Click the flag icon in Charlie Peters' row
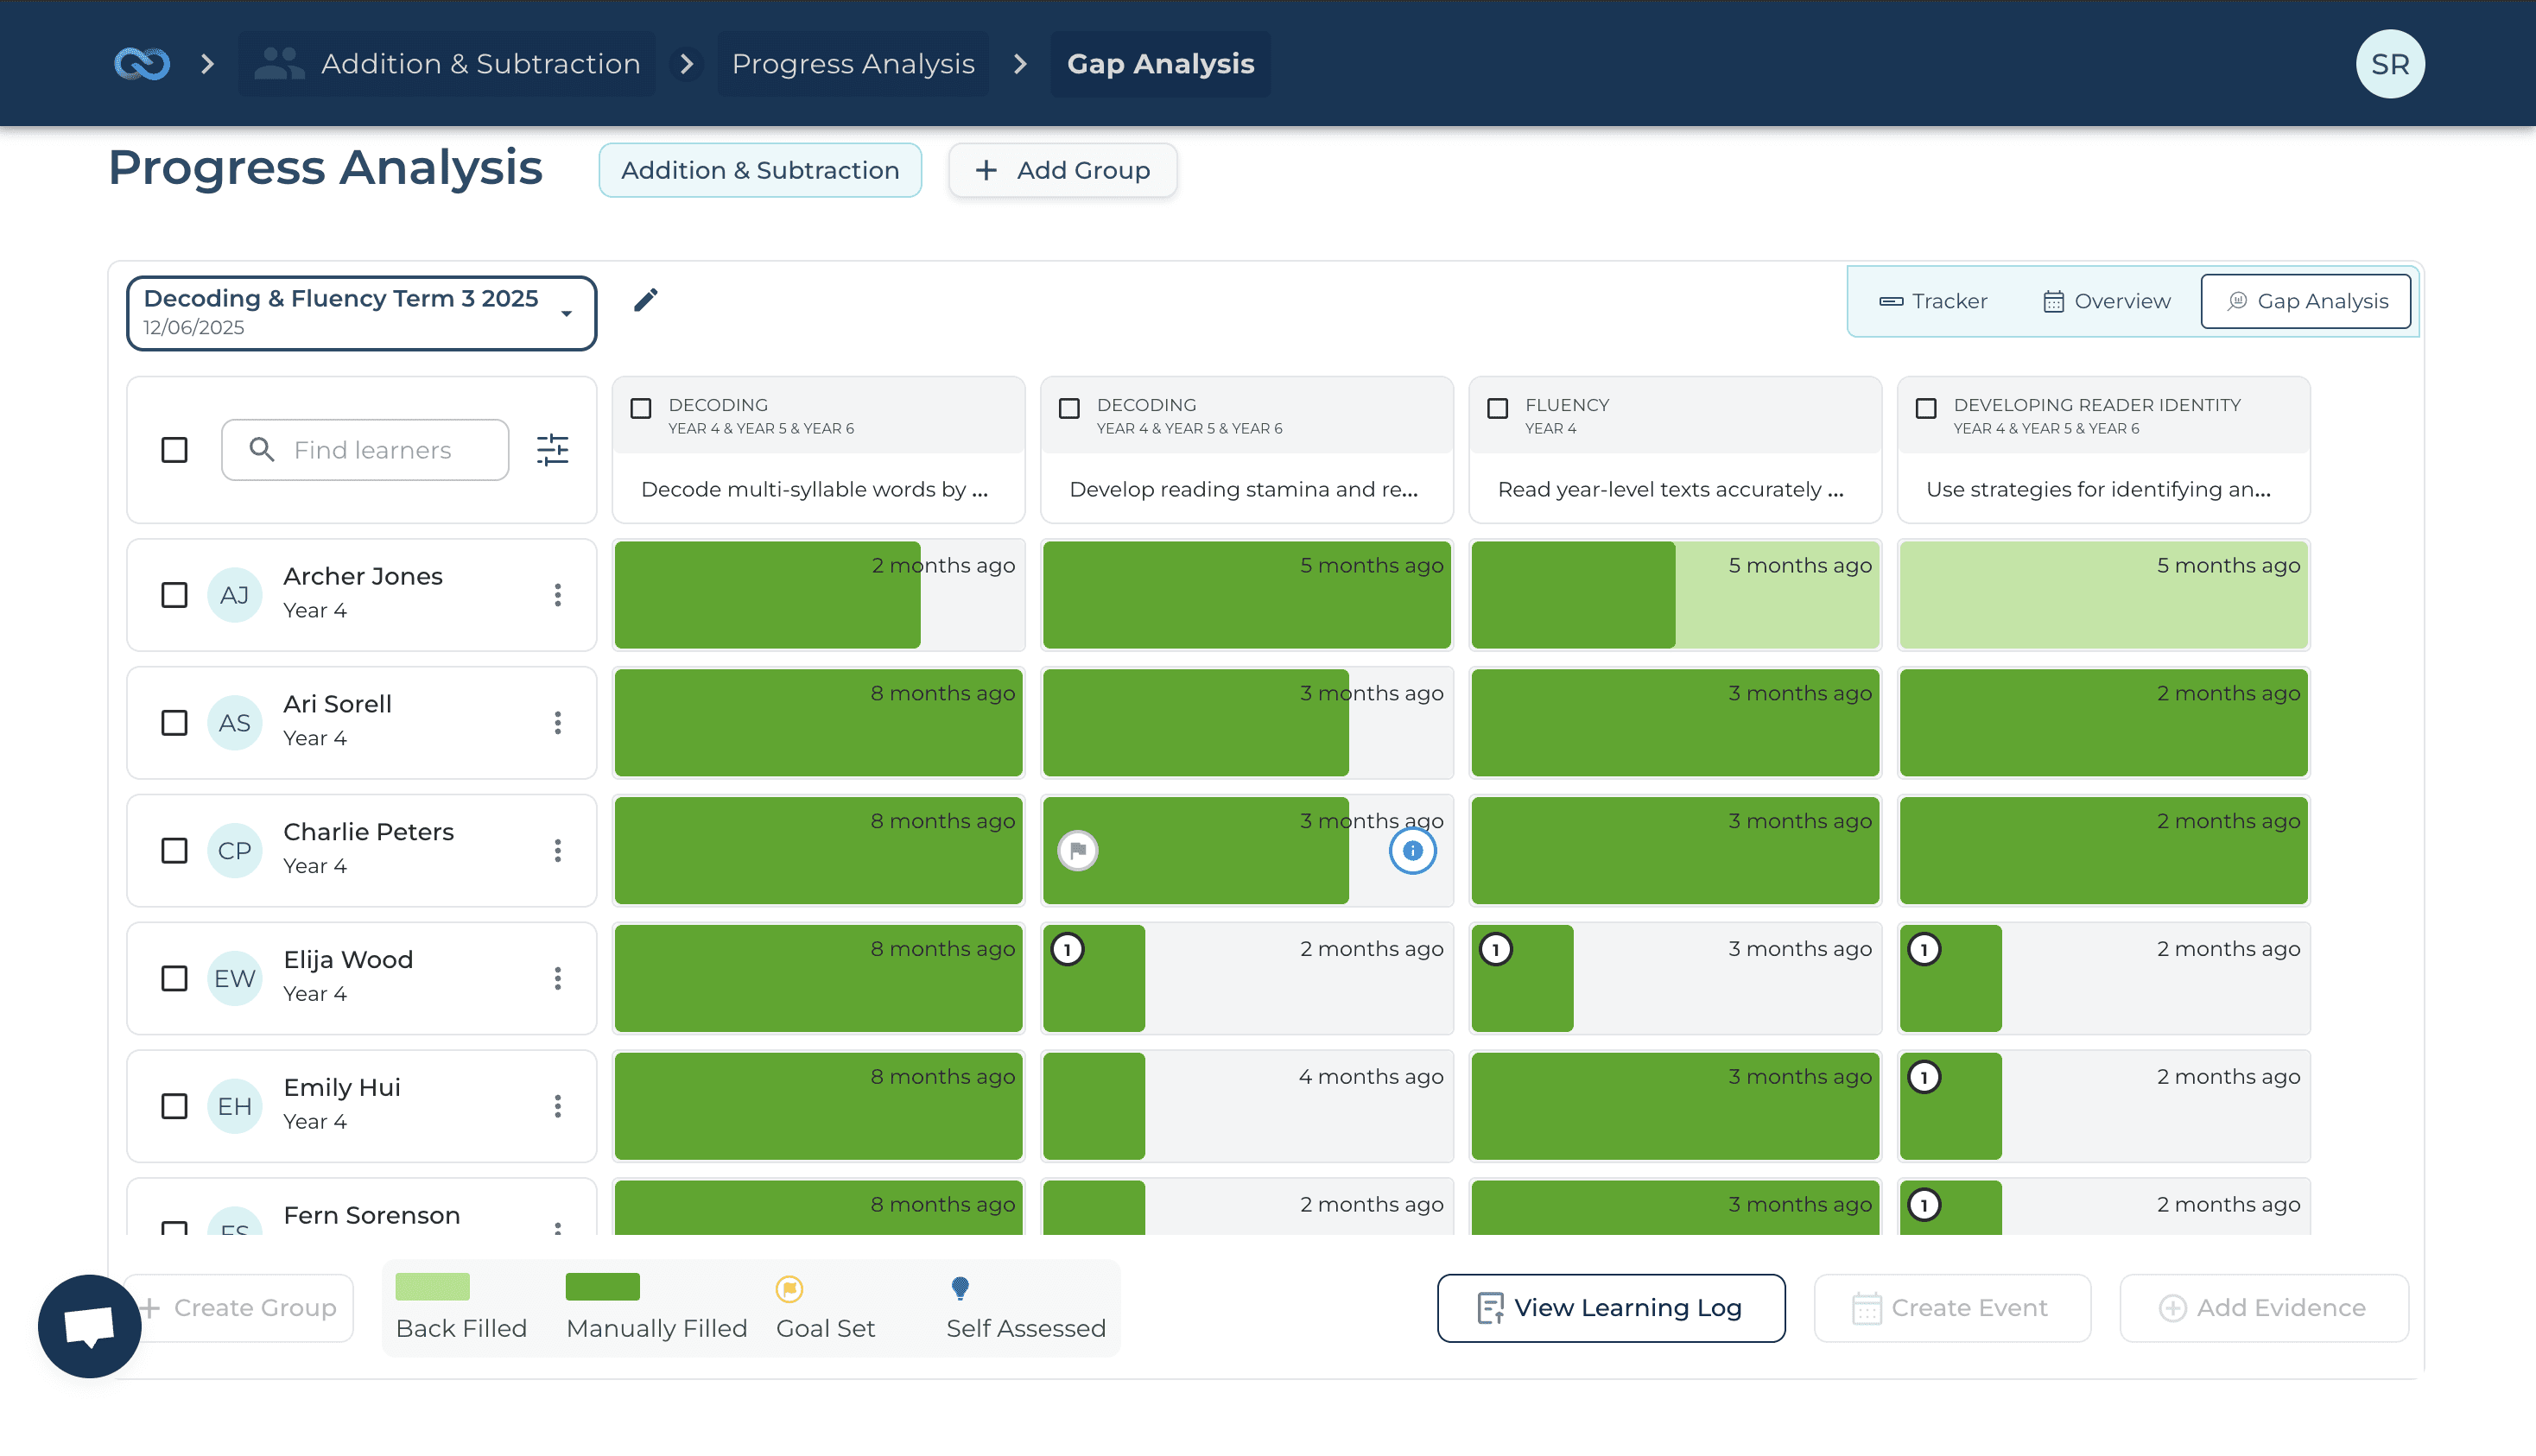 (x=1077, y=851)
